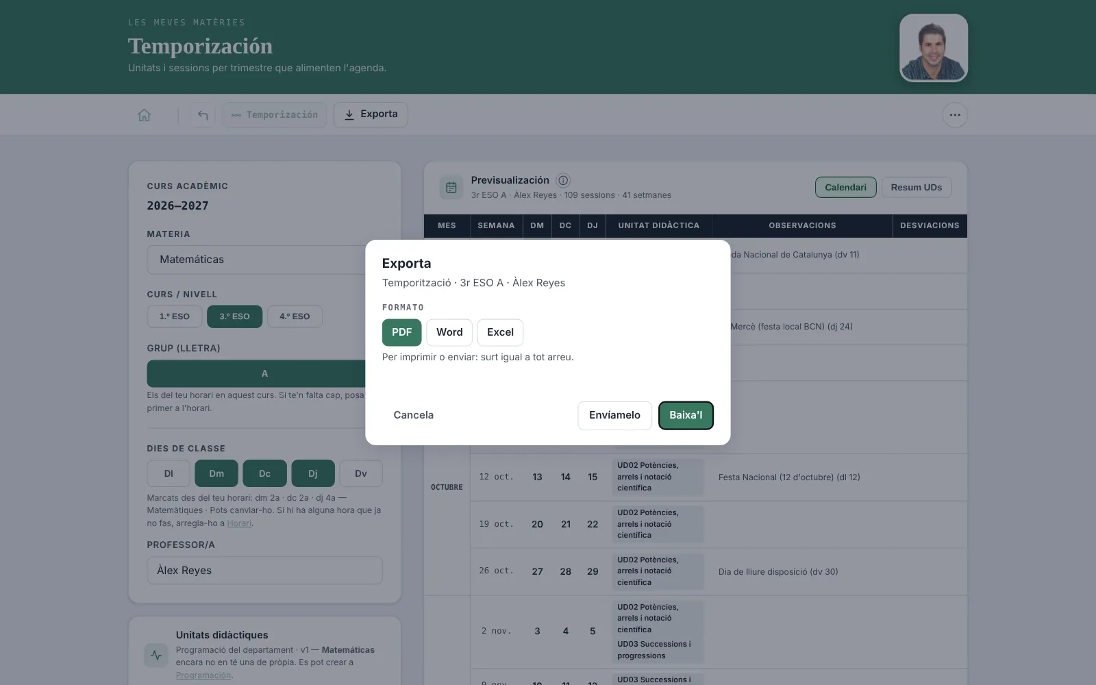
Task: Open the three-dots more options menu
Action: click(955, 115)
